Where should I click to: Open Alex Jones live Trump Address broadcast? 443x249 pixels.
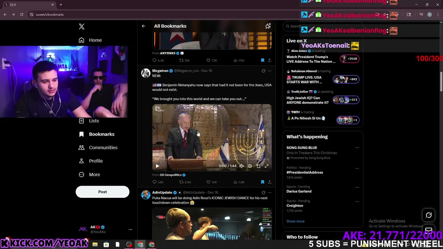click(323, 56)
